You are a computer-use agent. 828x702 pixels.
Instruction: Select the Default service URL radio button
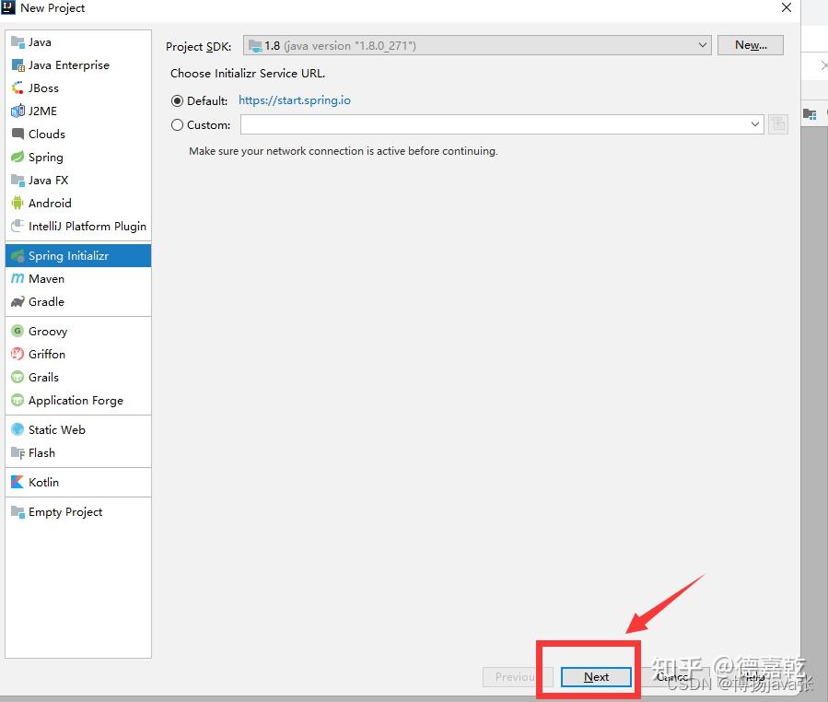[x=178, y=101]
